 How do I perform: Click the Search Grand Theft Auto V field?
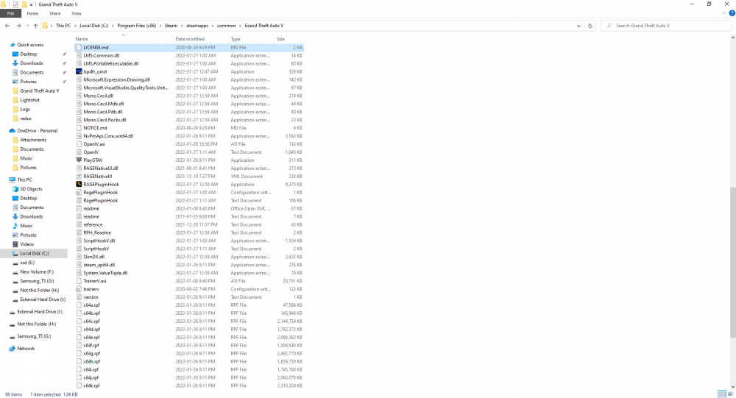point(665,26)
